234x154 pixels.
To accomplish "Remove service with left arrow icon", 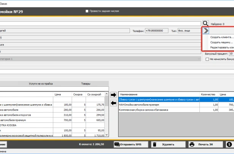I will [x=113, y=103].
